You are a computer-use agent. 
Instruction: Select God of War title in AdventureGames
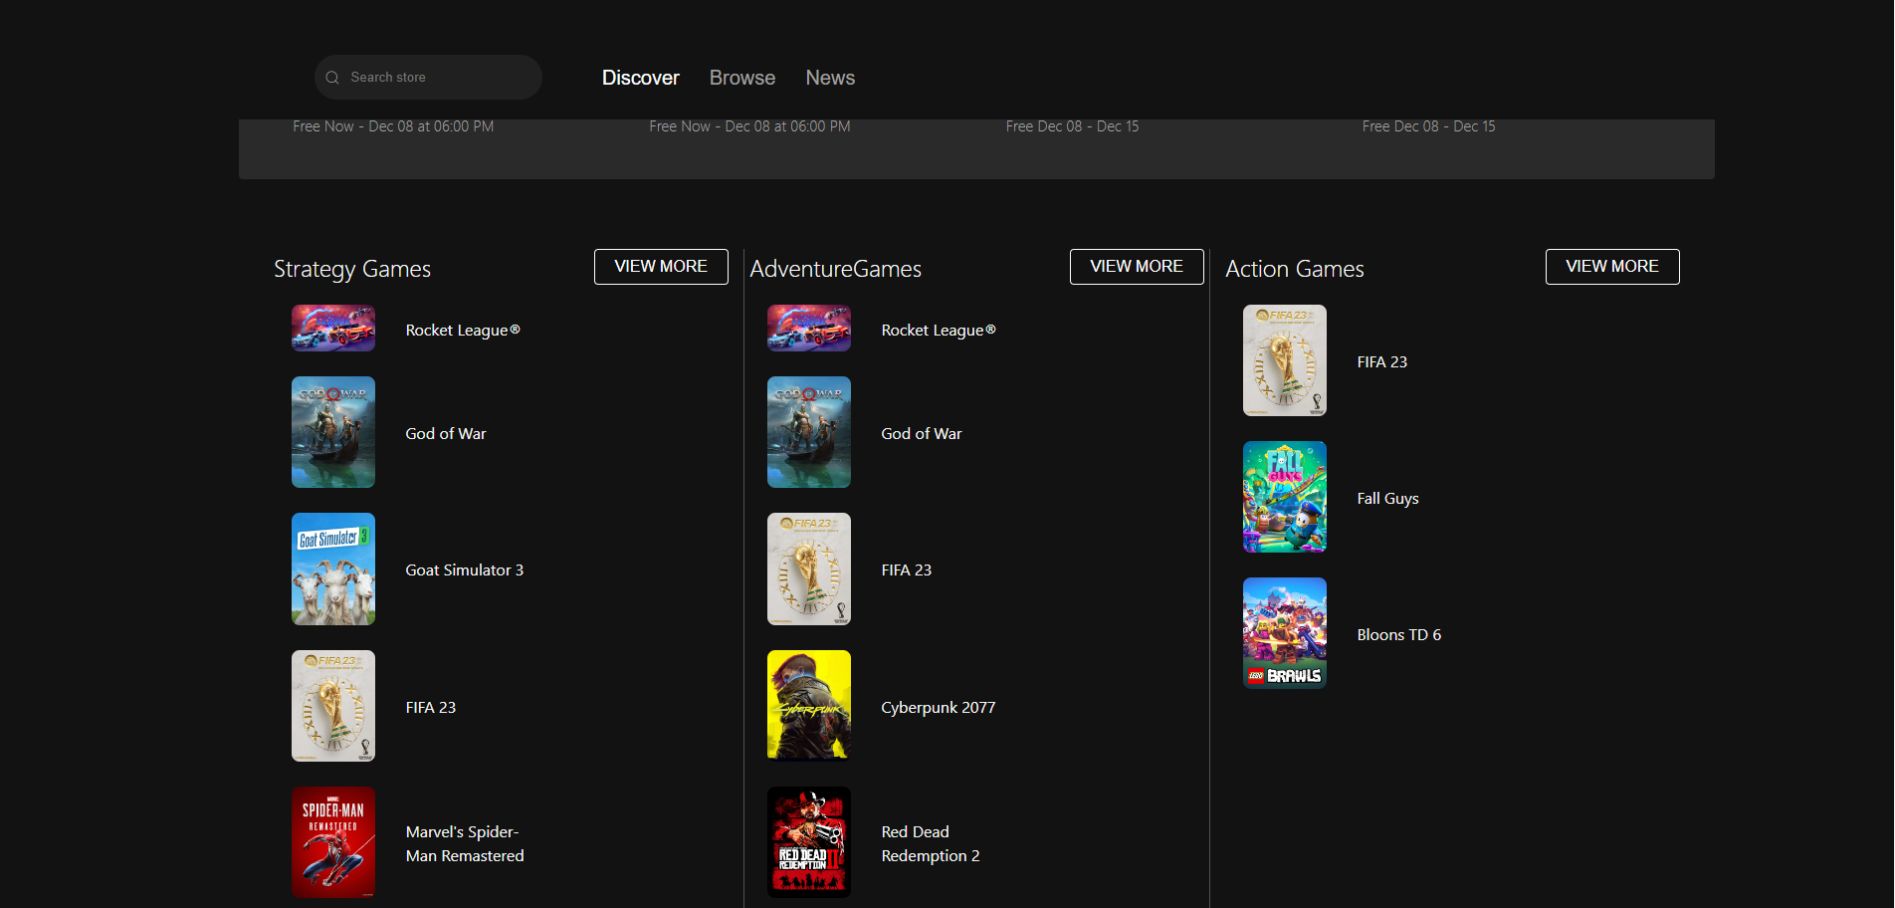click(922, 434)
